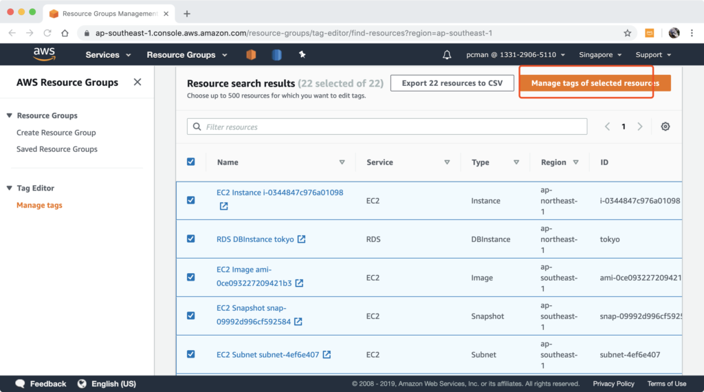Open a new browser tab
The image size is (704, 392).
pyautogui.click(x=187, y=14)
